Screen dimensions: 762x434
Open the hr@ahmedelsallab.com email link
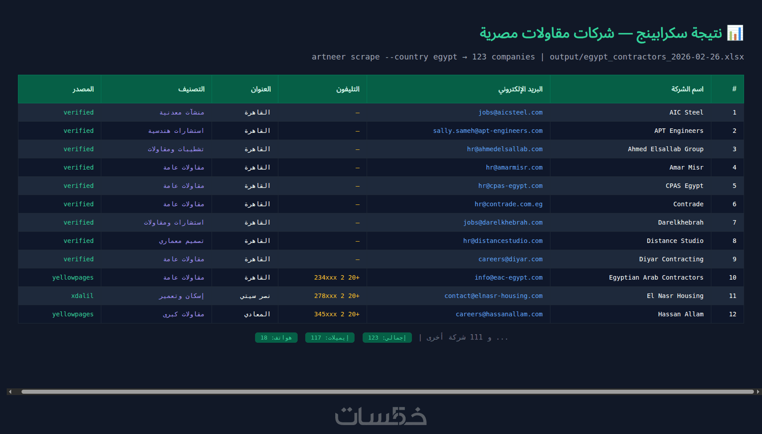click(x=505, y=149)
